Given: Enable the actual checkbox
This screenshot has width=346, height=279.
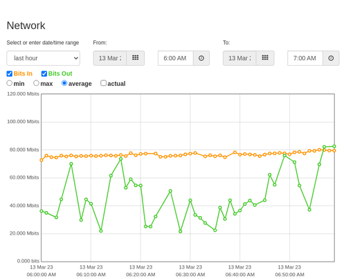Looking at the screenshot, I should tap(104, 83).
